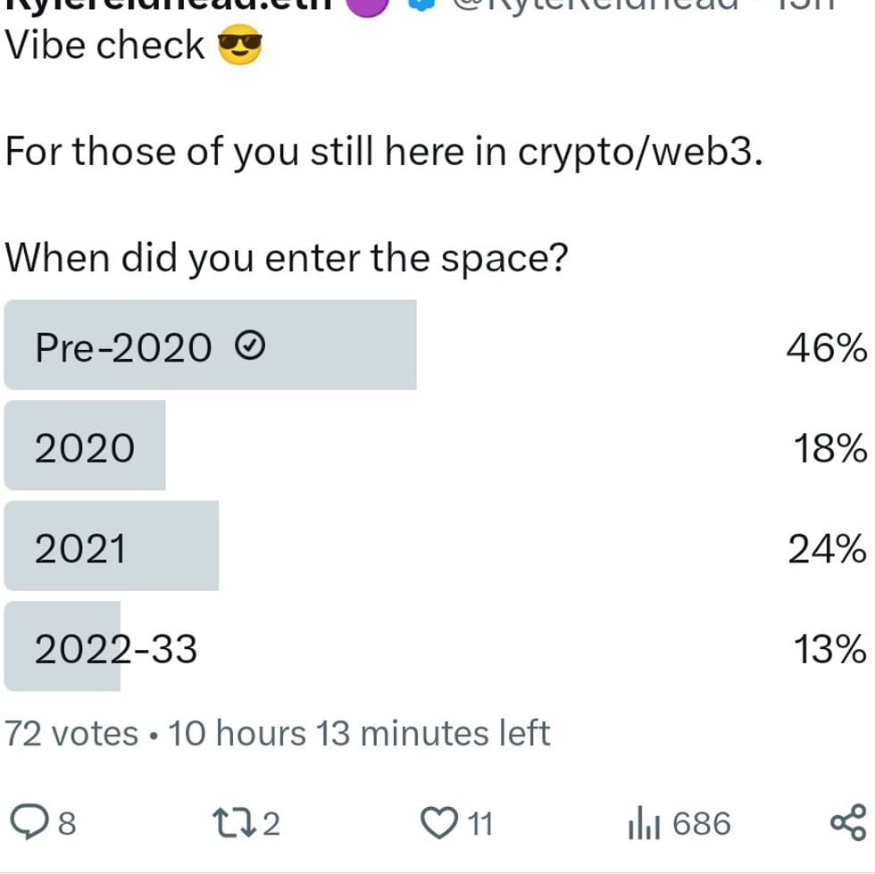Open the @handle profile link
Image resolution: width=875 pixels, height=874 pixels.
click(x=596, y=4)
